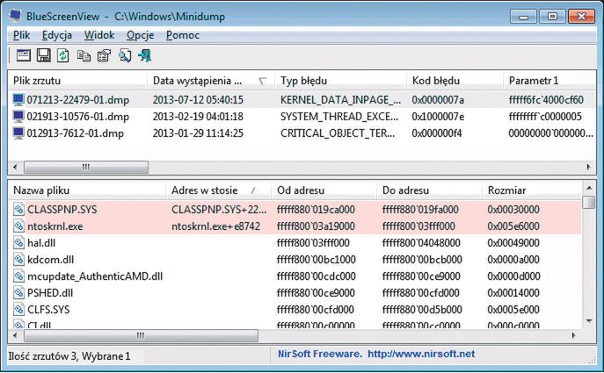Open Advanced Options toolbar icon
604x373 pixels.
(24, 56)
